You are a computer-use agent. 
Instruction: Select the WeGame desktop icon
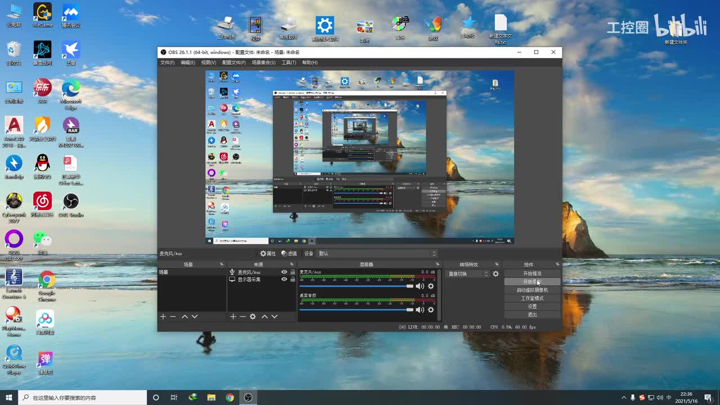[43, 15]
